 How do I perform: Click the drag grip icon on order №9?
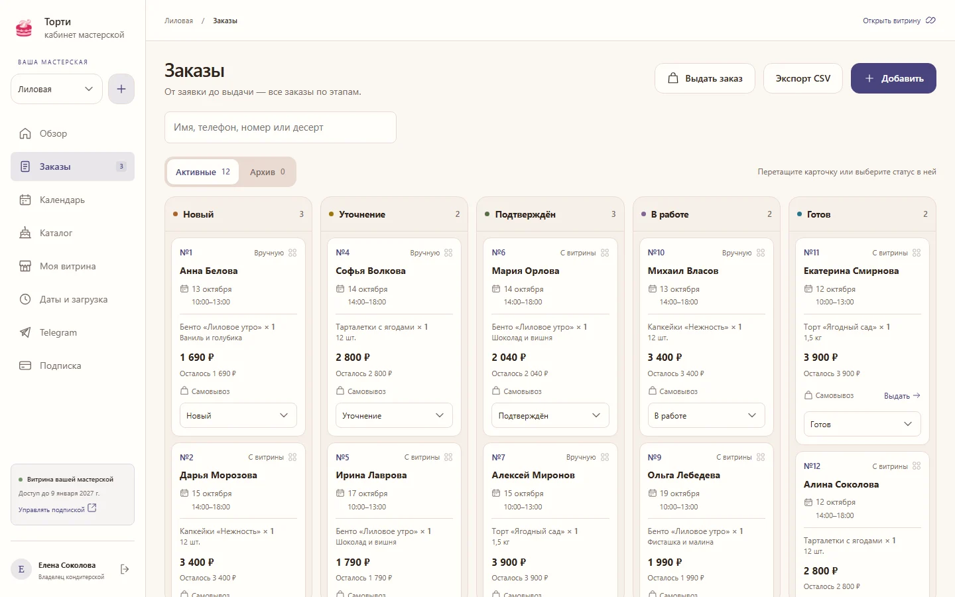point(761,457)
